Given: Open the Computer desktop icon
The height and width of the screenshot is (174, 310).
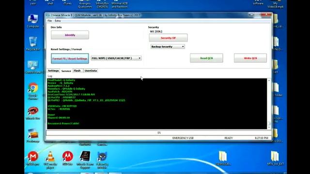Looking at the screenshot, I should pyautogui.click(x=33, y=21).
